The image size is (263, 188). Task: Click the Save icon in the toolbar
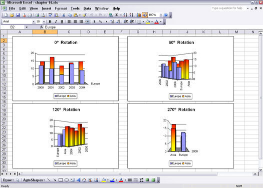[18, 15]
